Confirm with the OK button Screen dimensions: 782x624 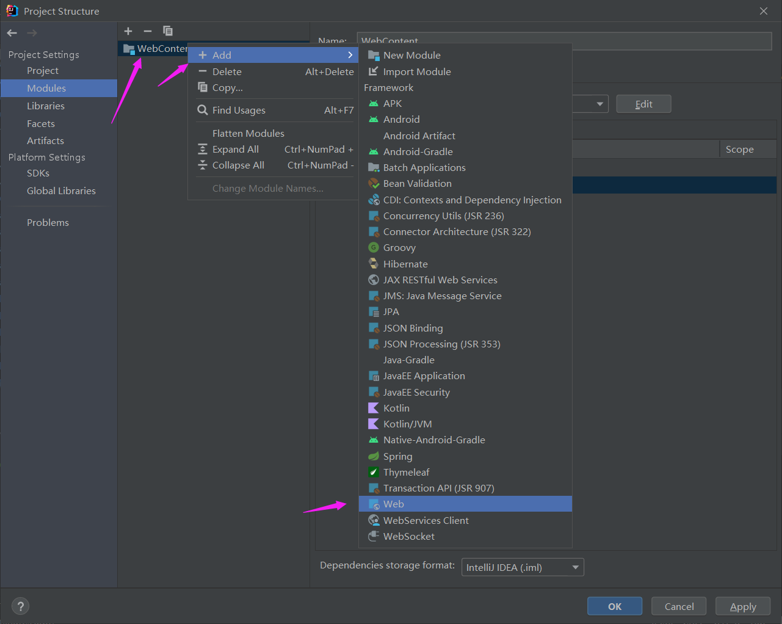[x=615, y=606]
